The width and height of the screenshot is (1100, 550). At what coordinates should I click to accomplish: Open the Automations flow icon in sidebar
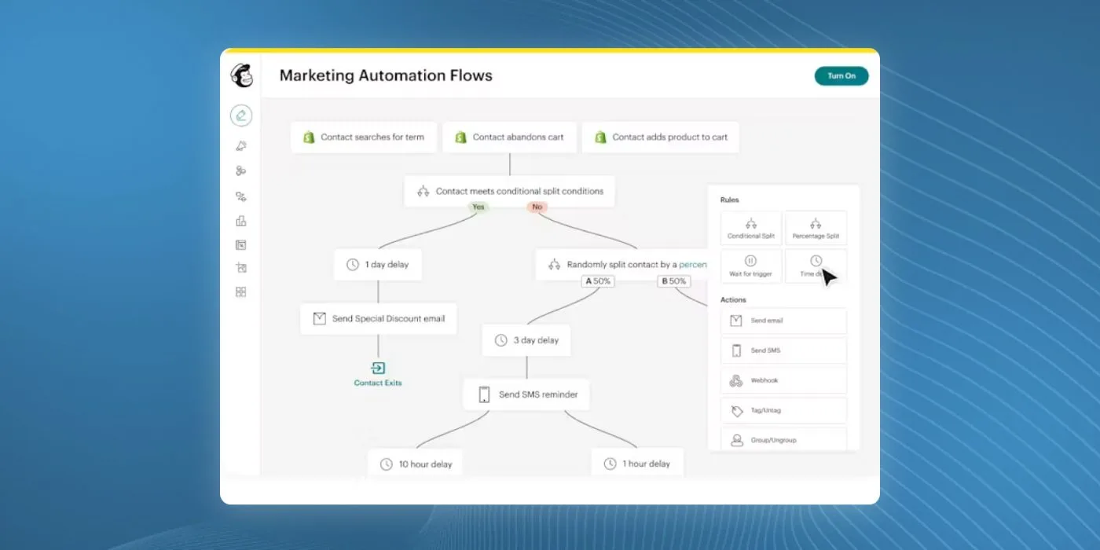(241, 196)
